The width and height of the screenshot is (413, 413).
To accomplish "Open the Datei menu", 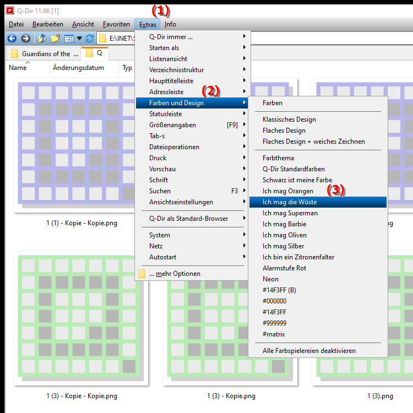I will coord(16,24).
